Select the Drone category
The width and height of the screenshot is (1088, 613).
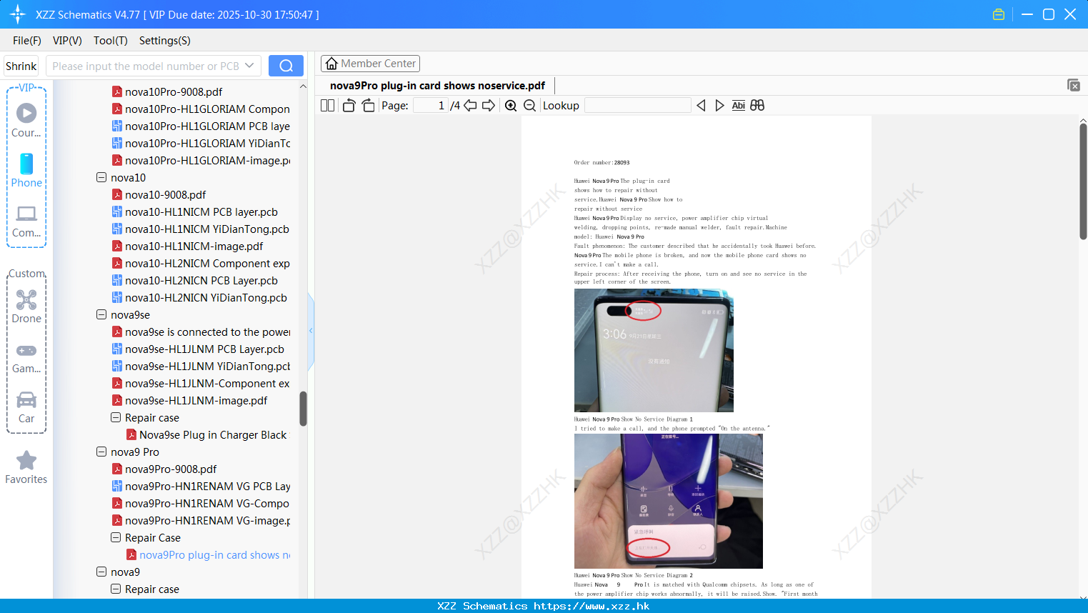(x=26, y=306)
